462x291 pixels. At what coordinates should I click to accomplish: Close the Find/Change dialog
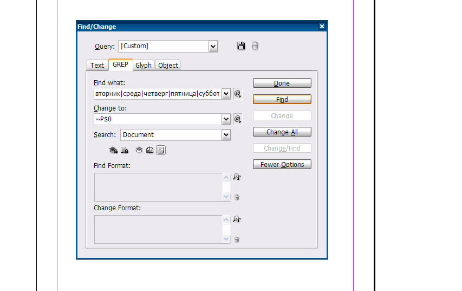(x=322, y=26)
